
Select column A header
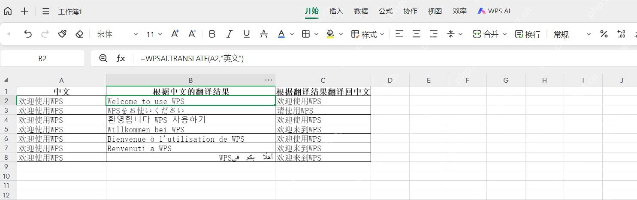(61, 80)
